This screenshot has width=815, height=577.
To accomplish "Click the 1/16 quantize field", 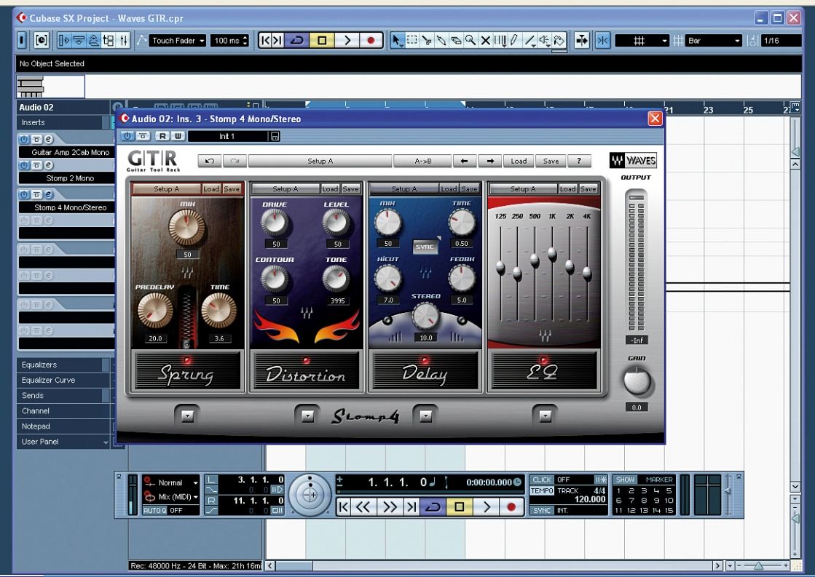I will tap(781, 41).
